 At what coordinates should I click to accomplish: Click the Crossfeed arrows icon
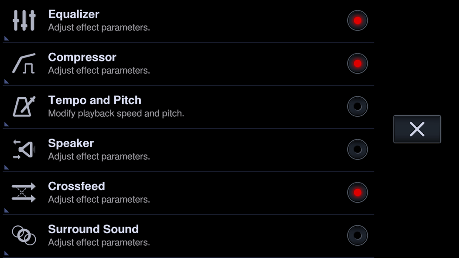[x=24, y=193]
